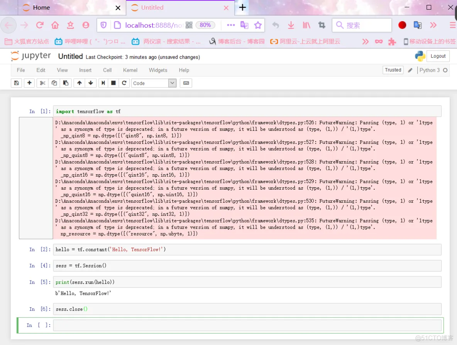
Task: Open the cell type Code dropdown
Action: [x=154, y=83]
